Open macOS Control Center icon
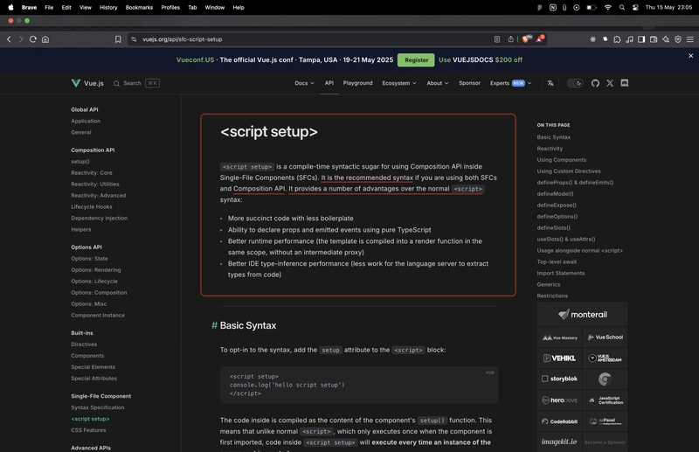This screenshot has width=699, height=452. [636, 7]
